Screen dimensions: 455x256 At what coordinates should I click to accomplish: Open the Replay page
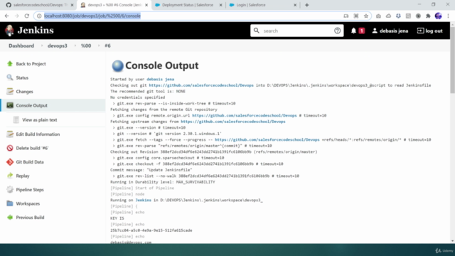tap(23, 176)
